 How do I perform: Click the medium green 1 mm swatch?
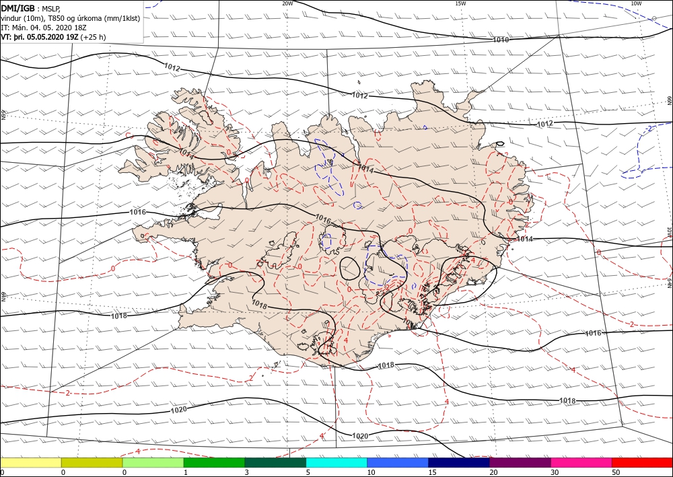coord(214,462)
